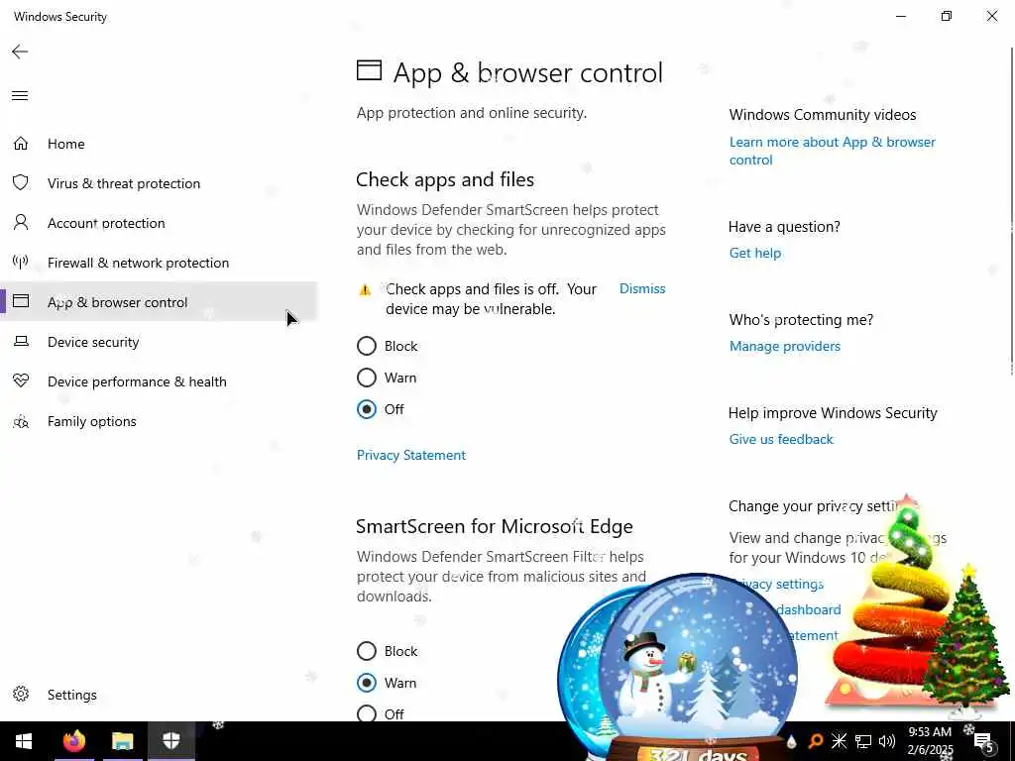Click the Windows Community videos heading

tap(822, 115)
